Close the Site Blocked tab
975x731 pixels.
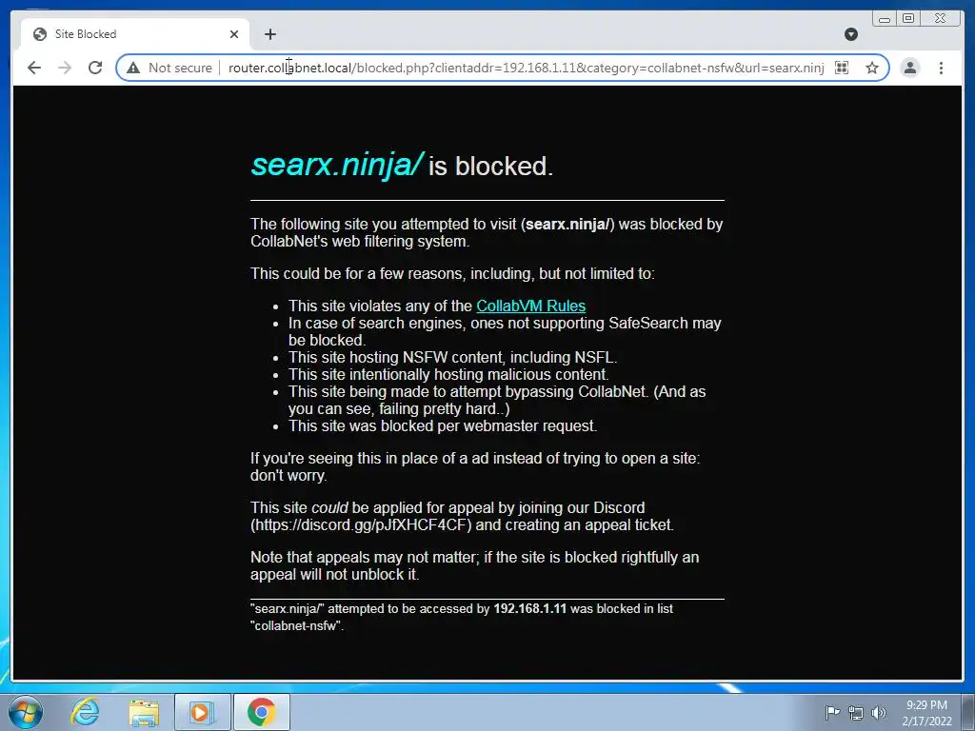[x=234, y=34]
